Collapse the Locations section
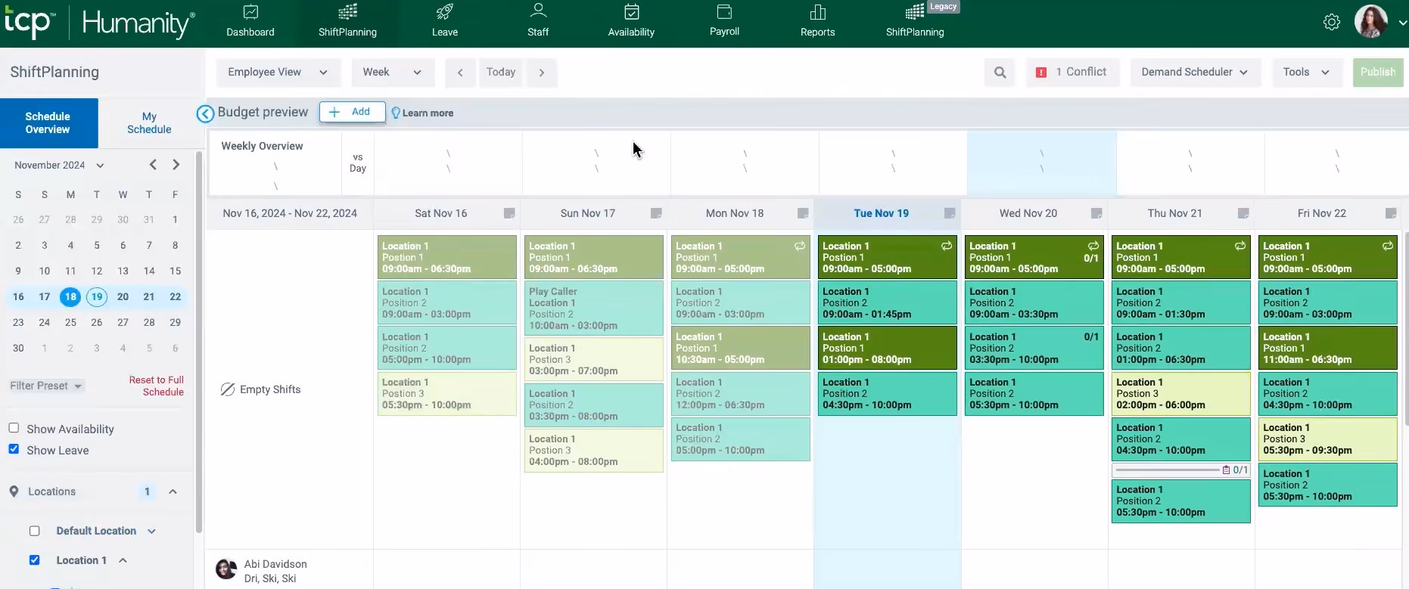 [173, 491]
